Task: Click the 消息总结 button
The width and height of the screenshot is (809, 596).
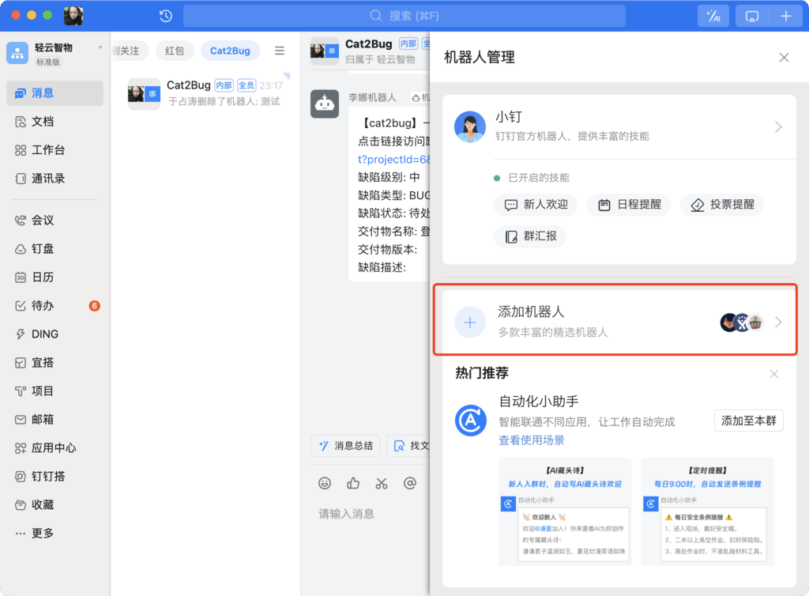Action: (346, 446)
